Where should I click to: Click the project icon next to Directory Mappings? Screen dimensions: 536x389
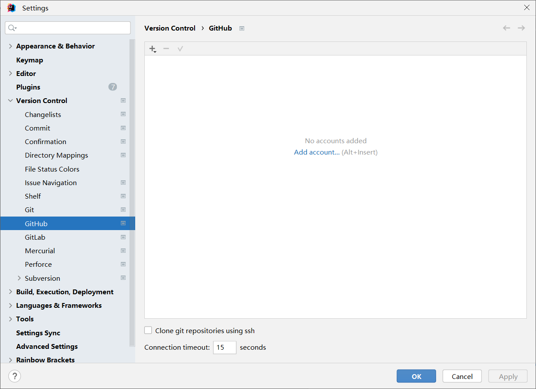tap(123, 155)
